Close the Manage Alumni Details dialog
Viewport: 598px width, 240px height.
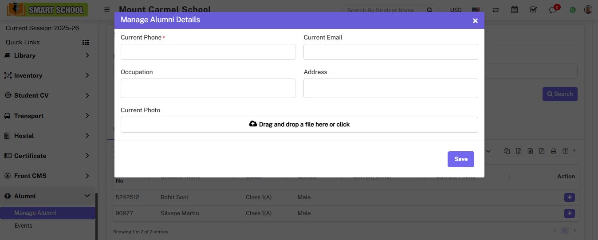(475, 20)
